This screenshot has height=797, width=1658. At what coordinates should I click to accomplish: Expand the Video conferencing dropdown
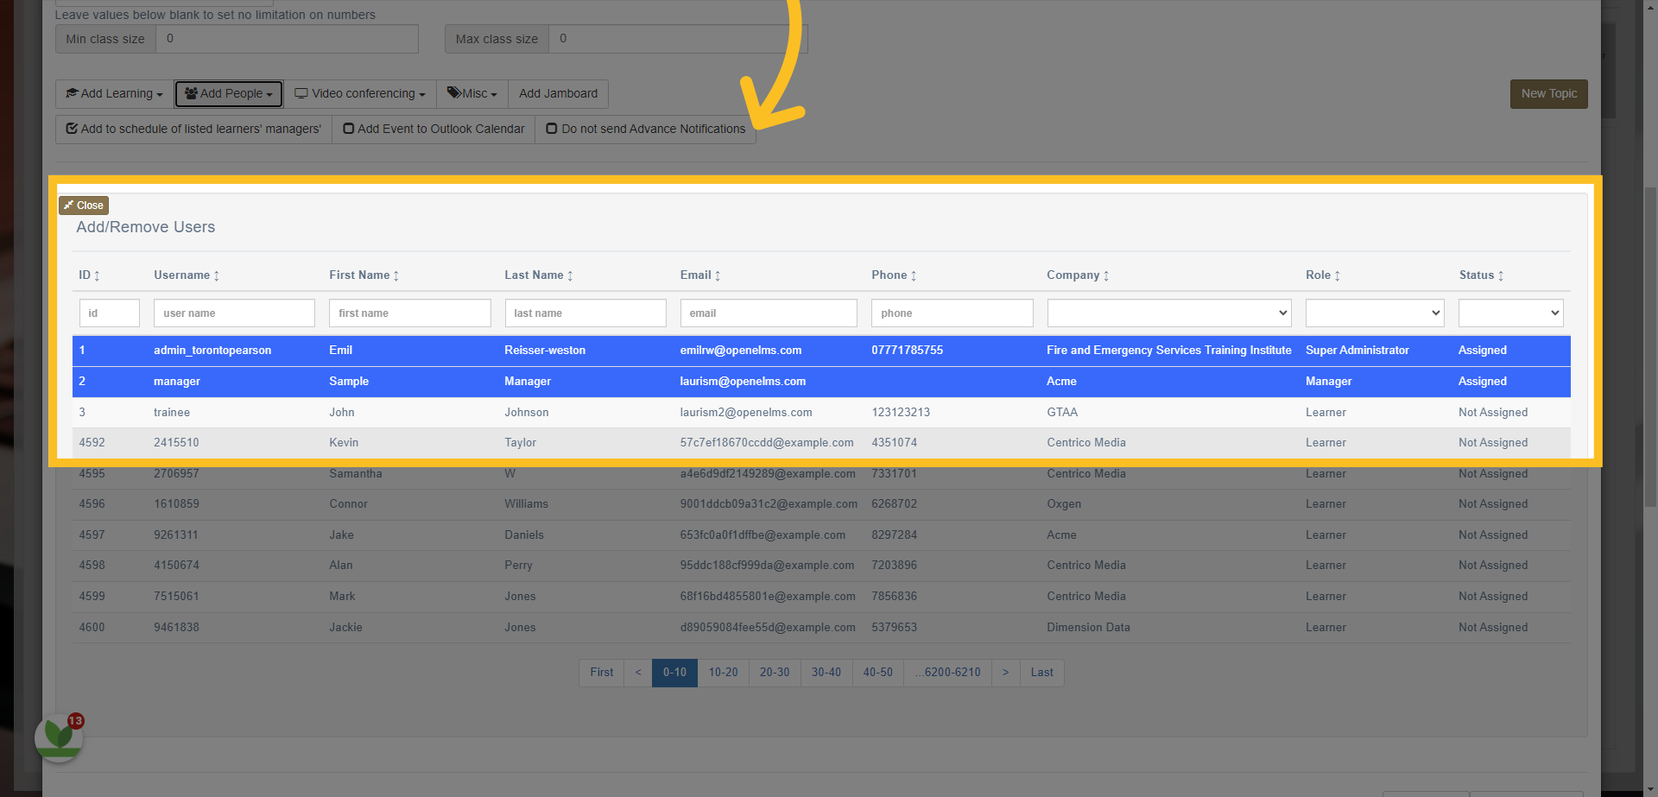(360, 93)
